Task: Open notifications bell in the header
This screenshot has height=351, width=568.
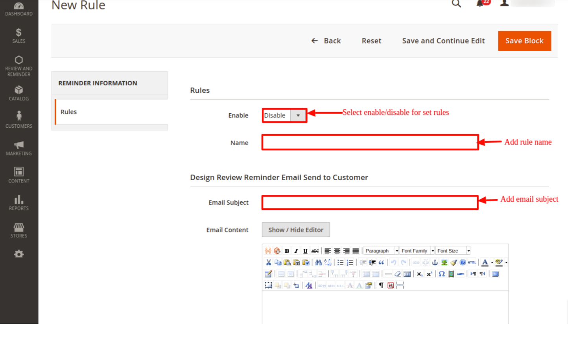Action: coord(480,4)
